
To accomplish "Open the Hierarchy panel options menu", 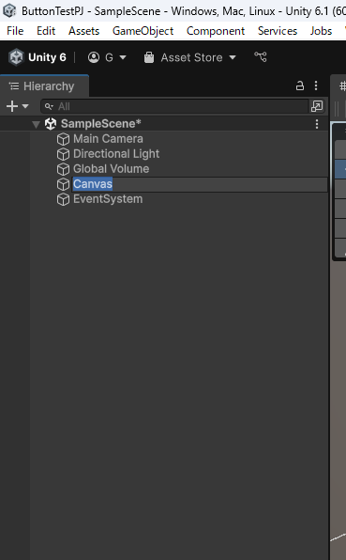I will coord(316,86).
